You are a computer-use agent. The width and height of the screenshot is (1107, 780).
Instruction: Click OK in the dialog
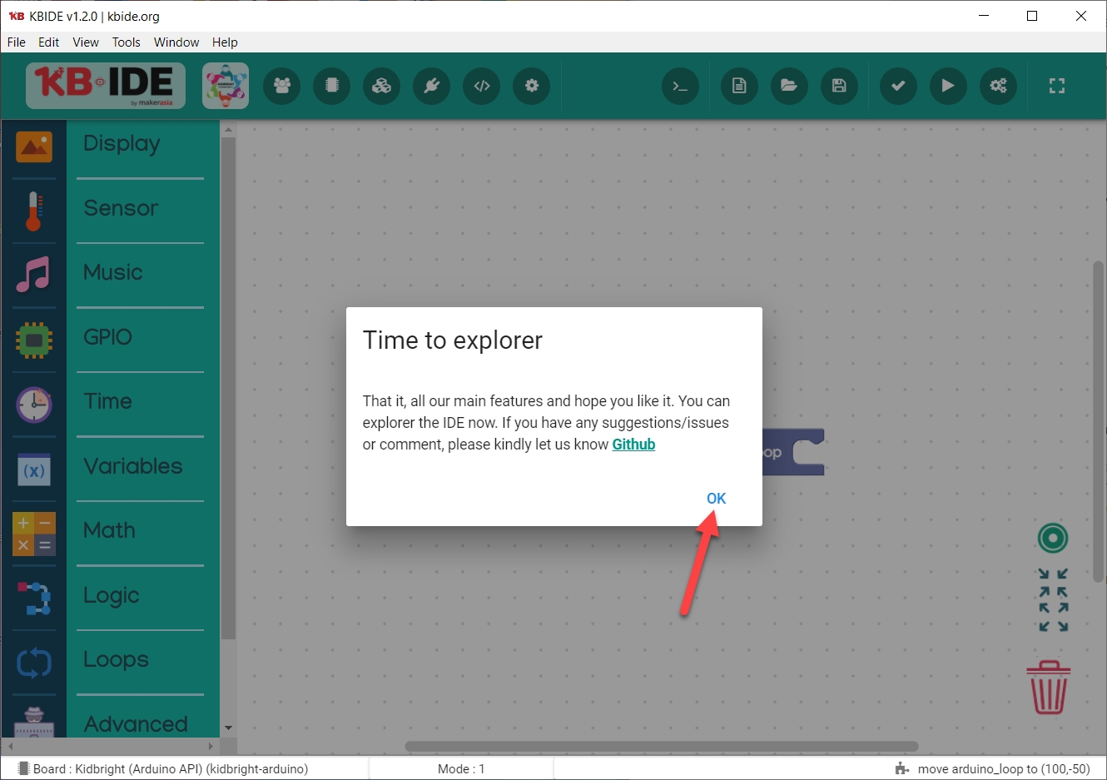716,499
